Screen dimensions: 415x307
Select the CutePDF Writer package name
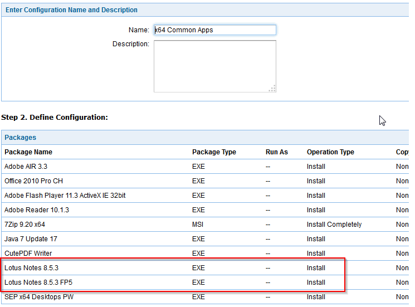[x=28, y=254]
